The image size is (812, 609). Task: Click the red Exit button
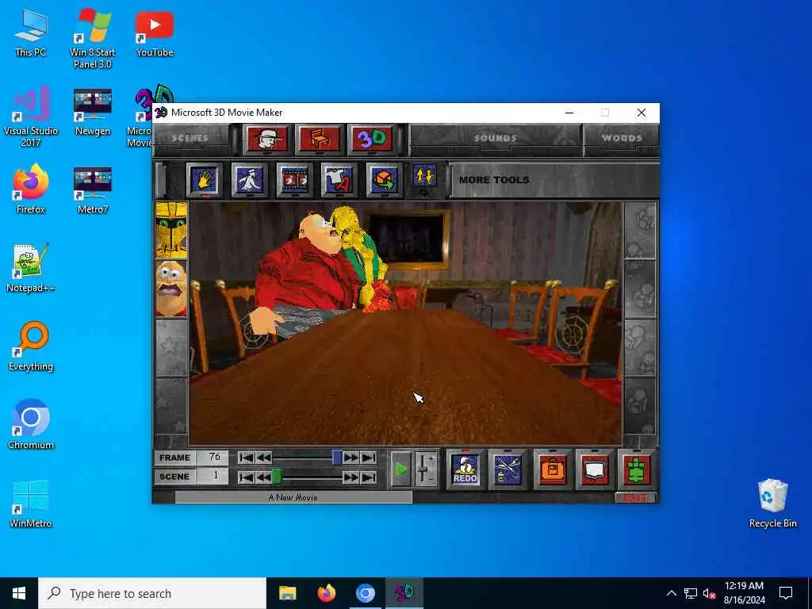coord(635,498)
